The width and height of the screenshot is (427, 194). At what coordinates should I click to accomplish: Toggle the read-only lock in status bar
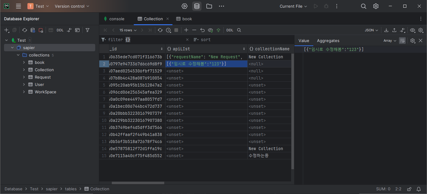point(409,189)
